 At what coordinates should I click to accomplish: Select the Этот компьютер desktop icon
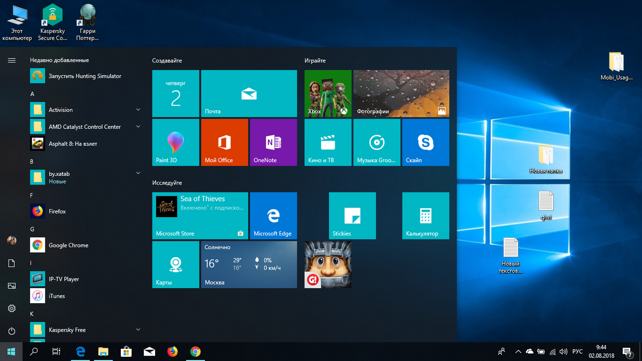(17, 24)
